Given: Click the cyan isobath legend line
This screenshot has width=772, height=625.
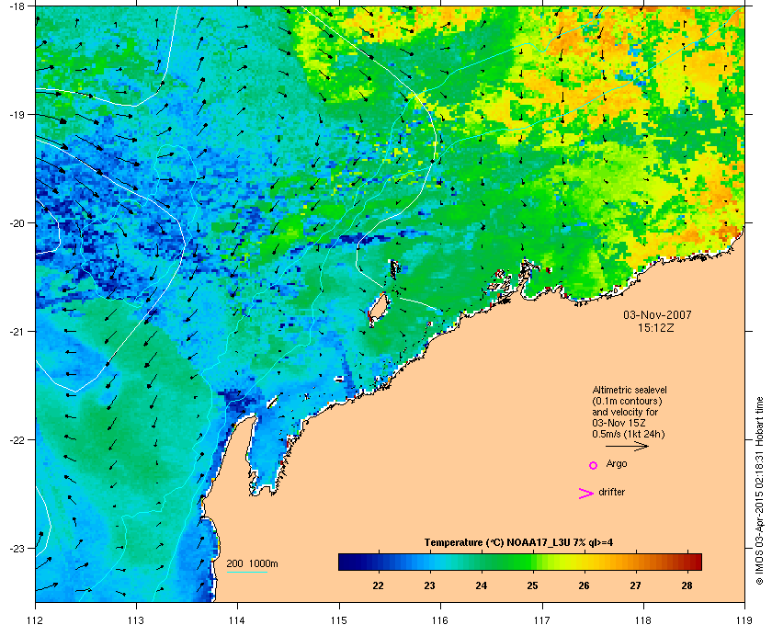Looking at the screenshot, I should (246, 573).
